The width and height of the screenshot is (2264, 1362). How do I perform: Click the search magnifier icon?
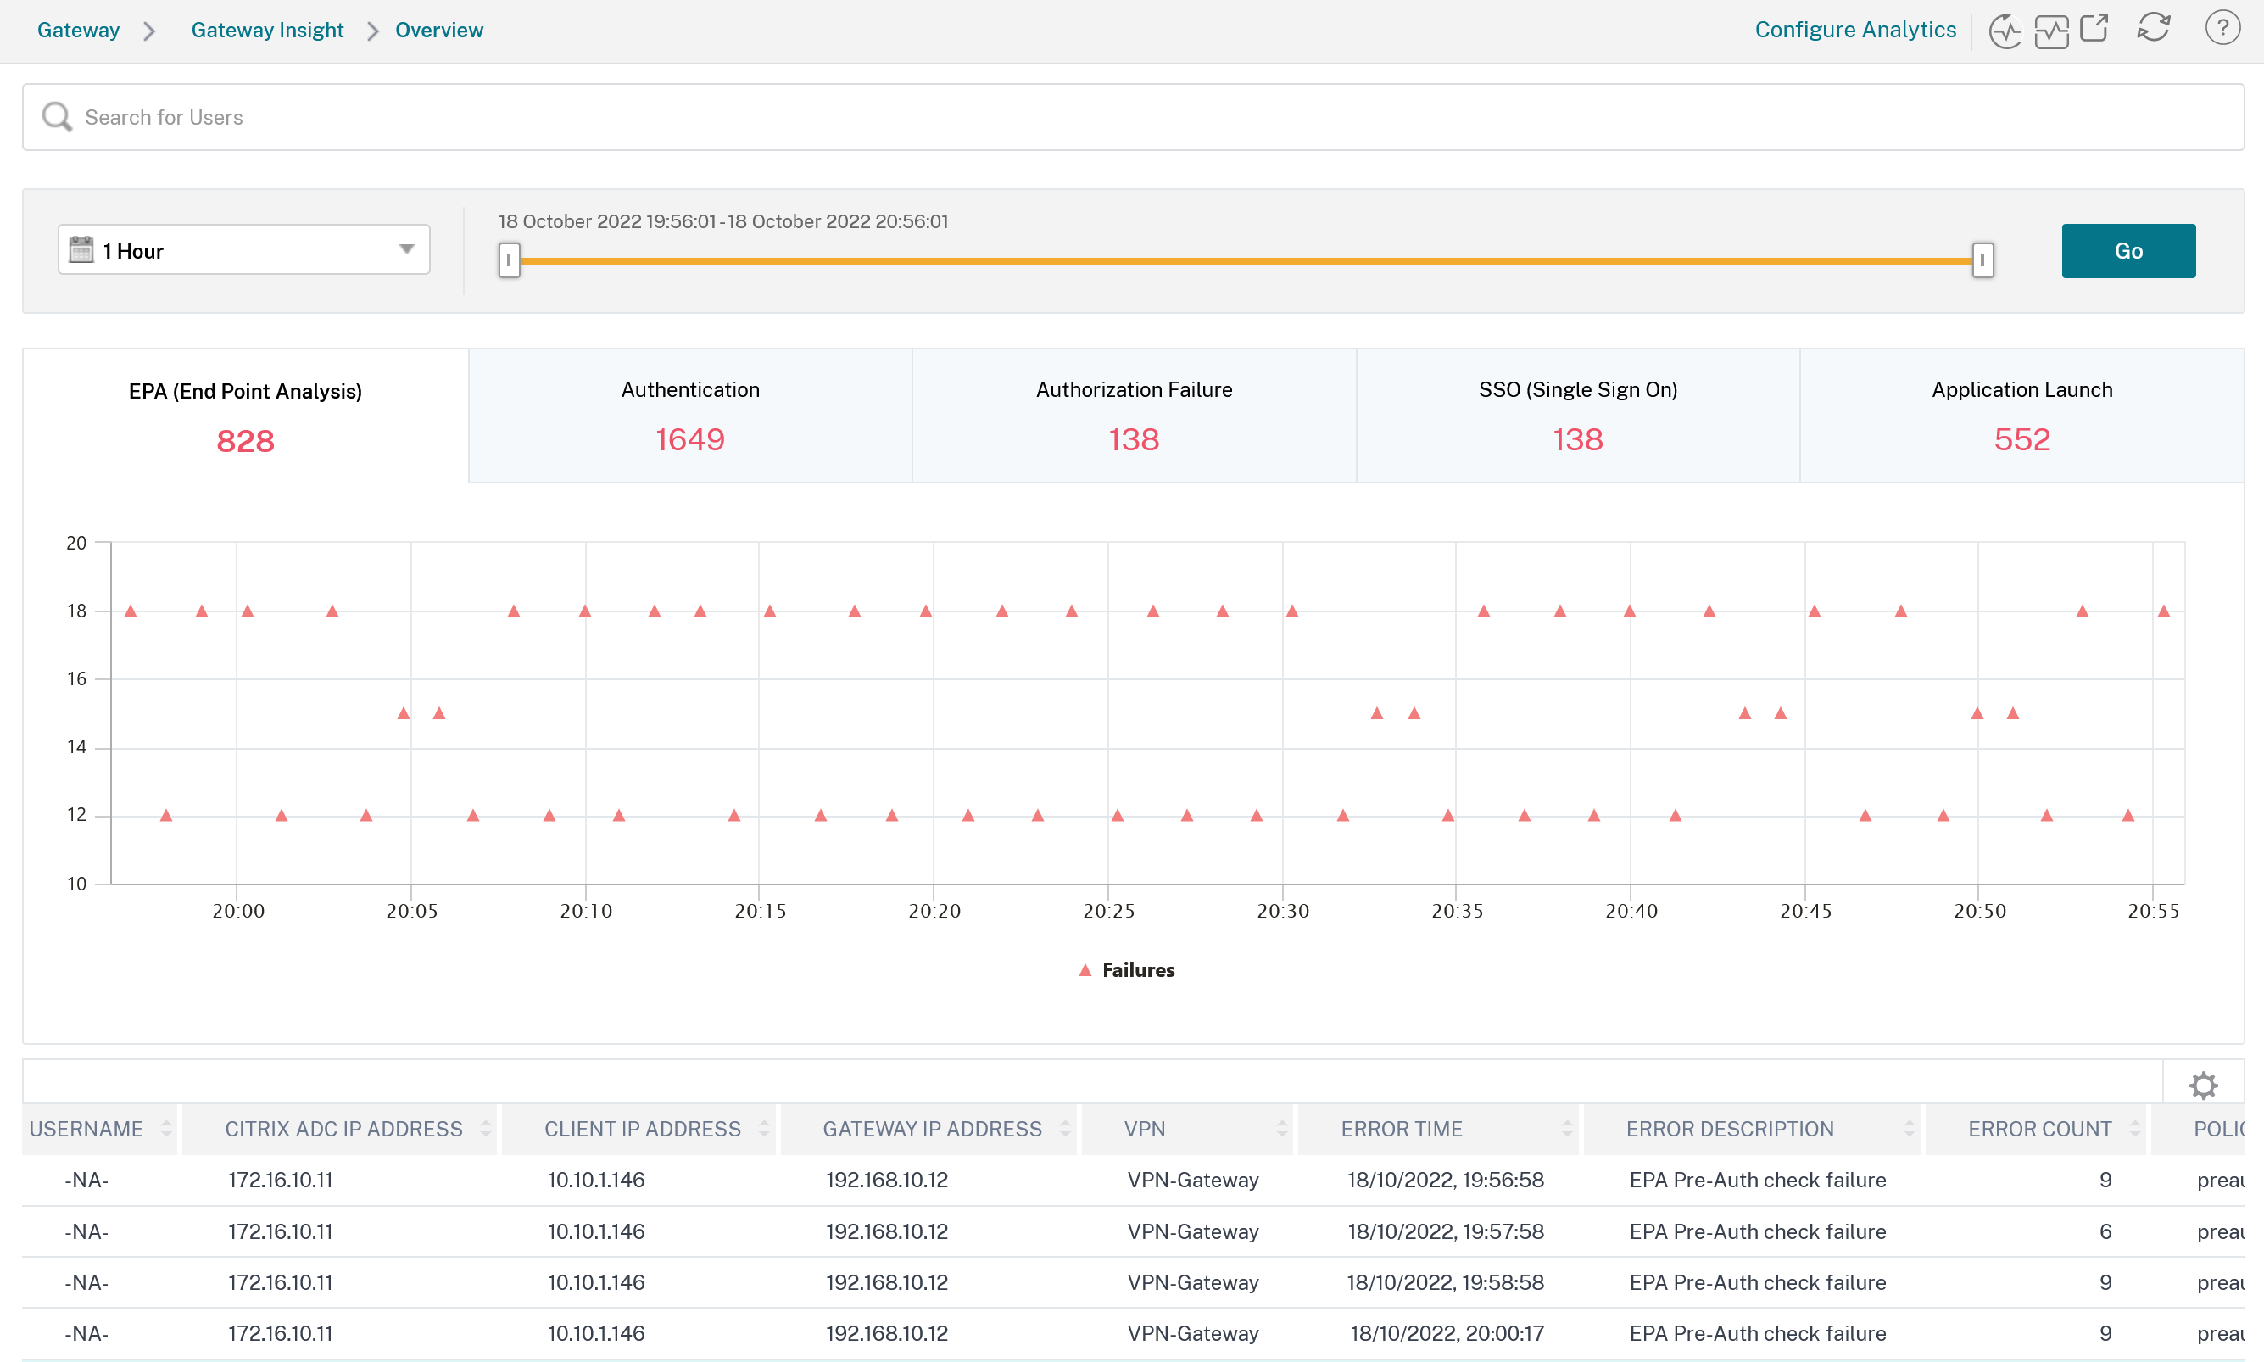click(x=57, y=116)
